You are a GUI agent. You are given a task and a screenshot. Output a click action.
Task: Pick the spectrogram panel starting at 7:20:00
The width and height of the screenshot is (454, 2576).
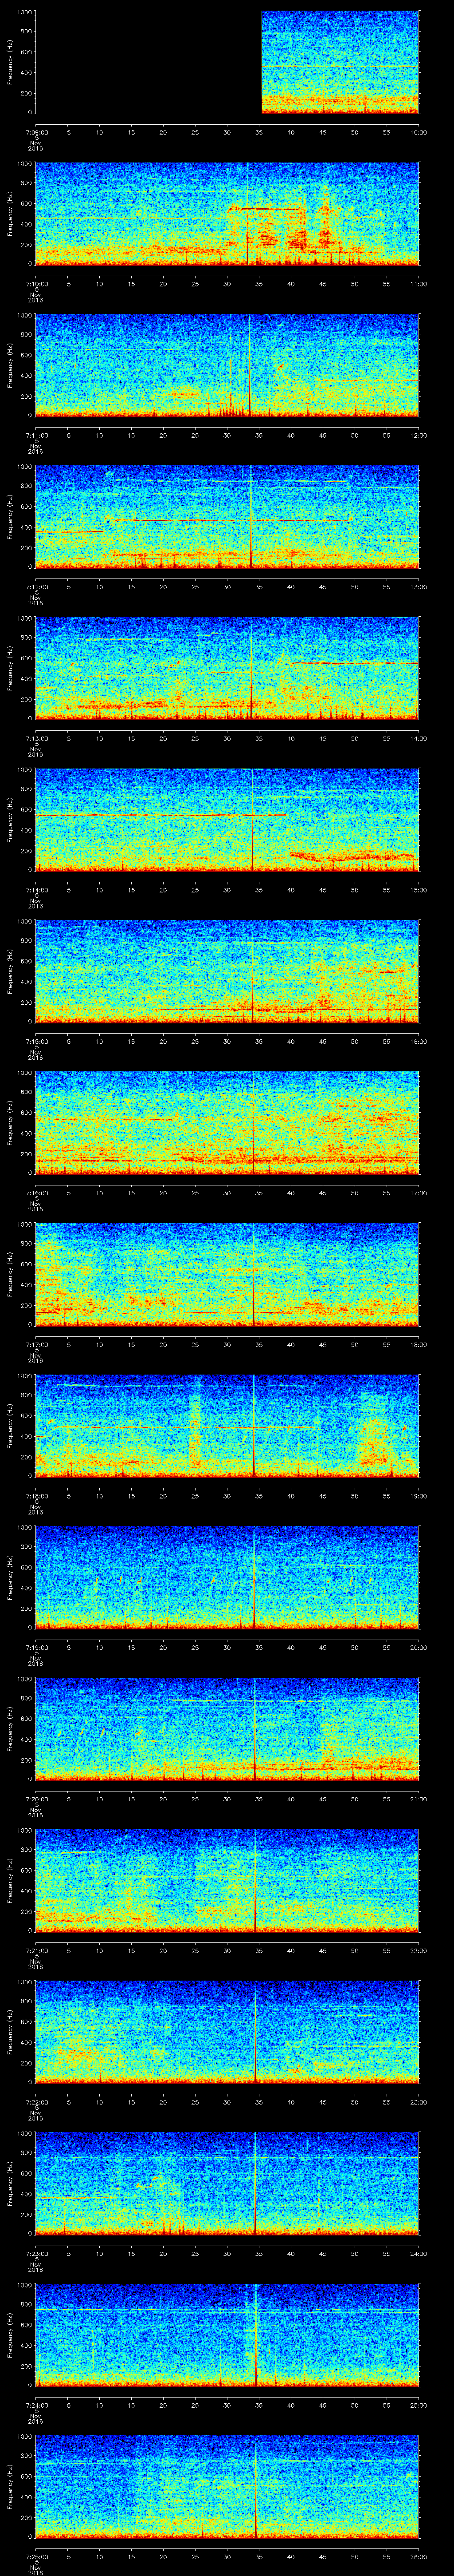pos(227,1729)
